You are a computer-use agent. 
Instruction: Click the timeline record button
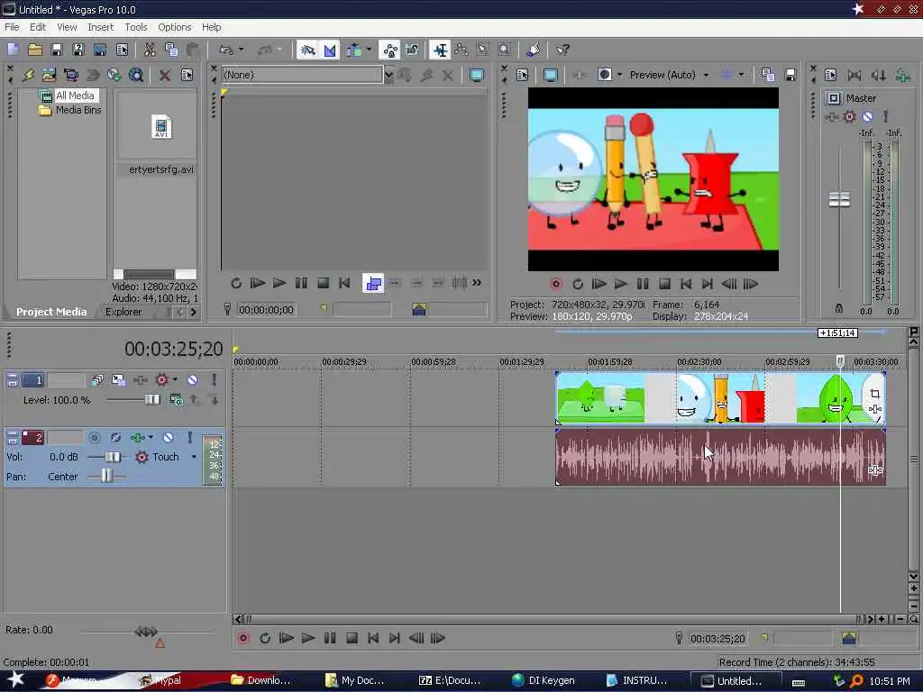pyautogui.click(x=242, y=638)
